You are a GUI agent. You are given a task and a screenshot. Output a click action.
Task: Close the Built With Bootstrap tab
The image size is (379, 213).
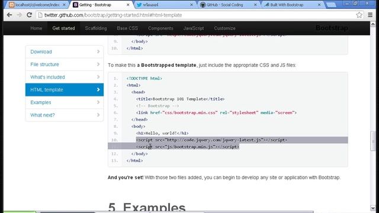(x=319, y=5)
